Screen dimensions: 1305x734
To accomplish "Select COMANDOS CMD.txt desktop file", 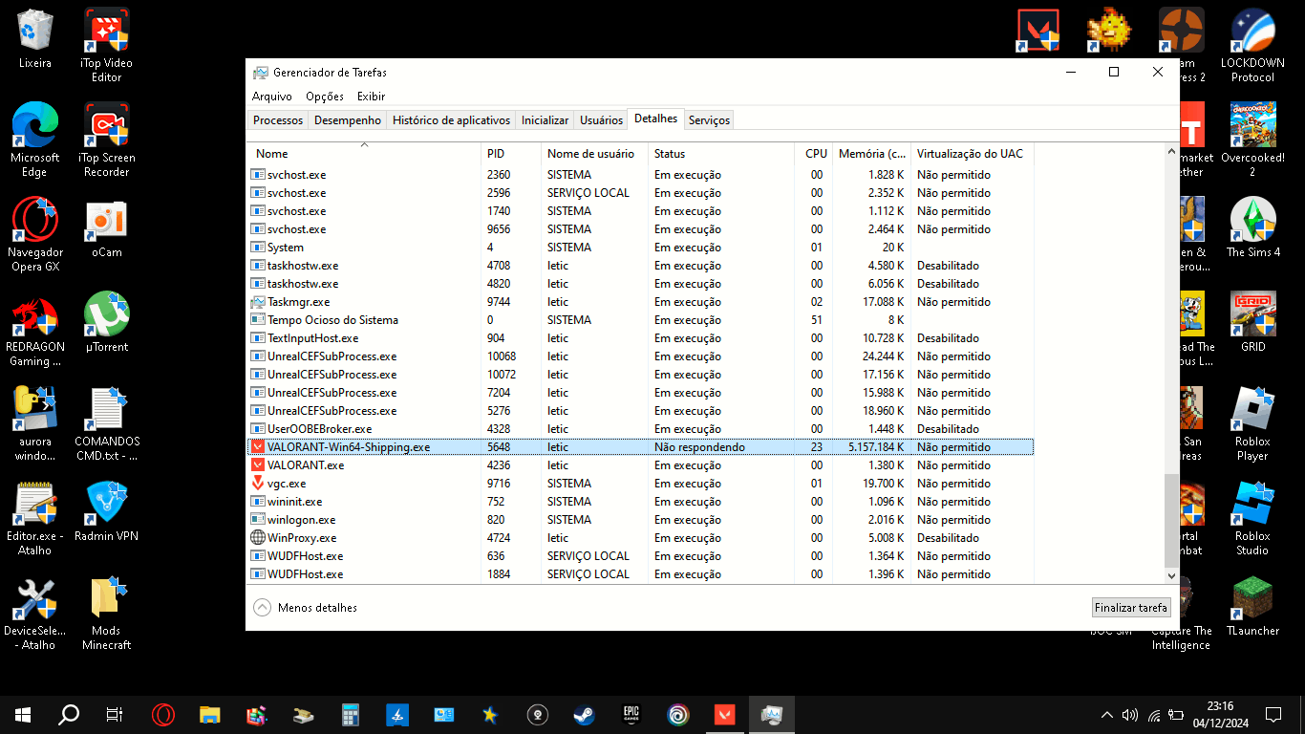I will pos(106,423).
